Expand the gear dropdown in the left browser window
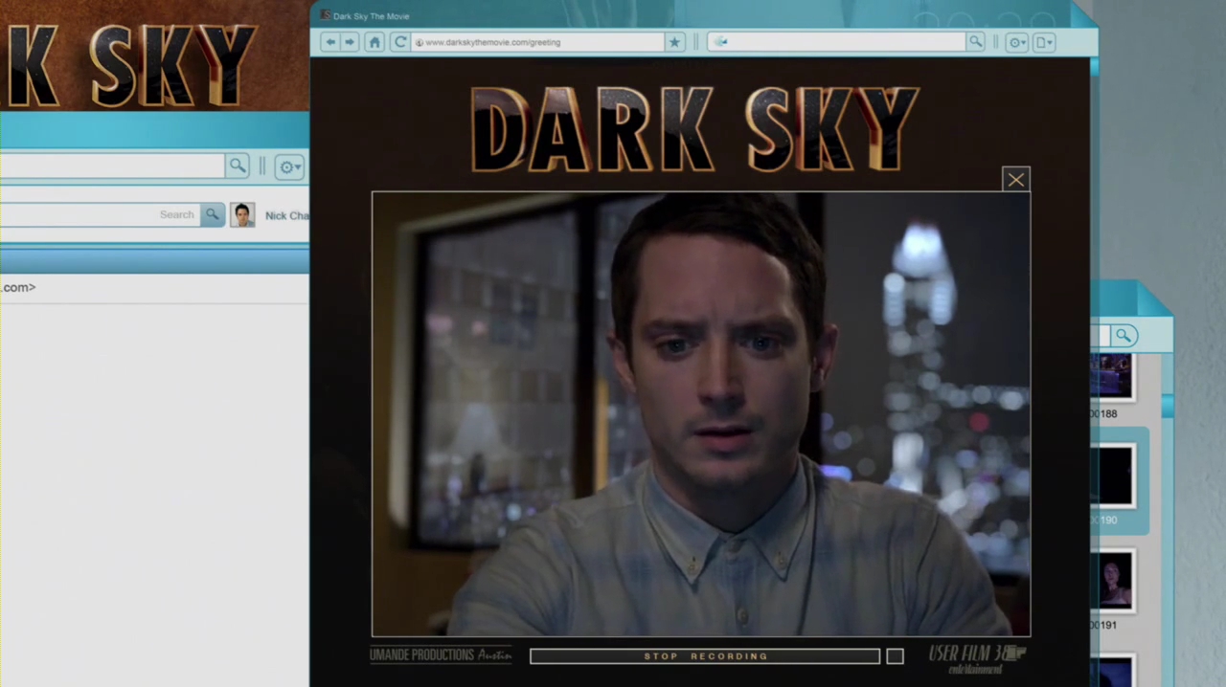This screenshot has width=1226, height=687. pos(289,167)
